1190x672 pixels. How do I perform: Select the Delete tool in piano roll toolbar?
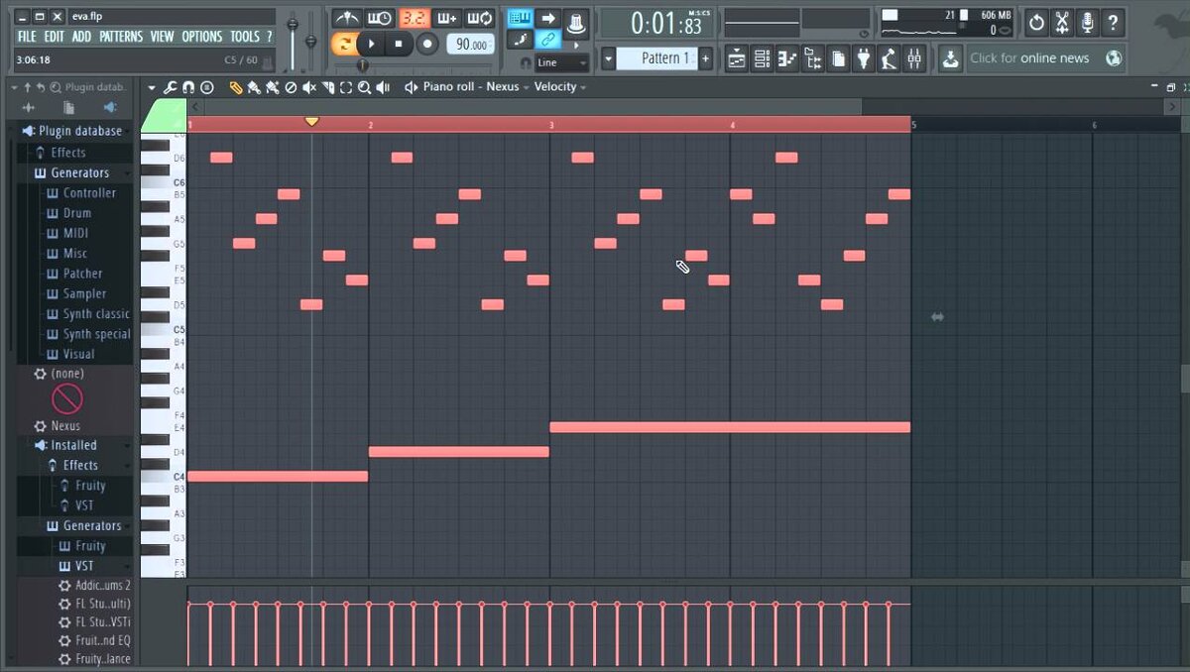click(x=291, y=87)
